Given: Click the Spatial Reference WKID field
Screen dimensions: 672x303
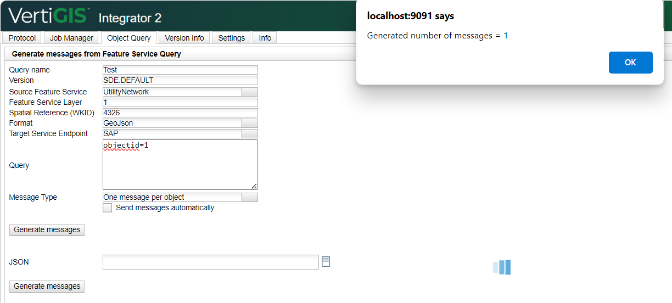Looking at the screenshot, I should tap(180, 113).
